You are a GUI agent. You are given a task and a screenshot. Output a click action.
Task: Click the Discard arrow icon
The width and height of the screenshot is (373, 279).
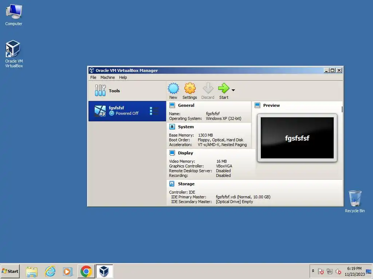pos(208,88)
